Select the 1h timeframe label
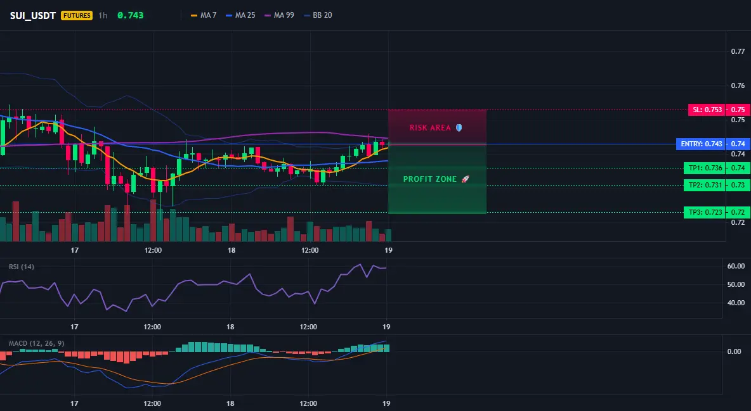 103,15
